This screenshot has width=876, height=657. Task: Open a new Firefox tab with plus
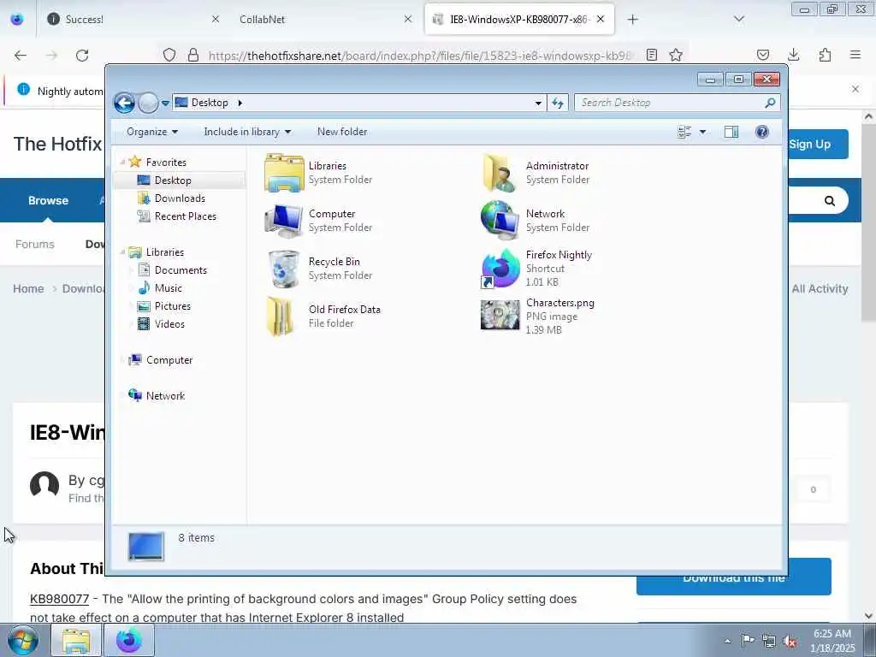tap(632, 20)
